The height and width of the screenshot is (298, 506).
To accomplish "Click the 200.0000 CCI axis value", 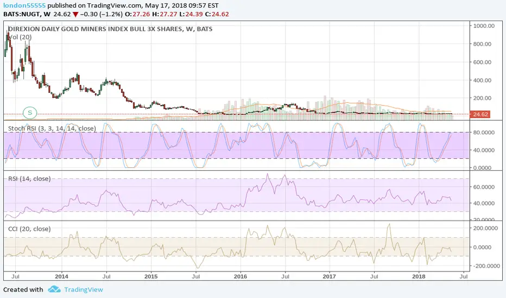I will click(485, 229).
